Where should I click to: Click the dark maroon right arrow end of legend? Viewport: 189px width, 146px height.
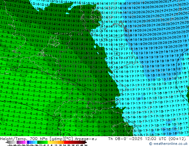pyautogui.click(x=86, y=142)
